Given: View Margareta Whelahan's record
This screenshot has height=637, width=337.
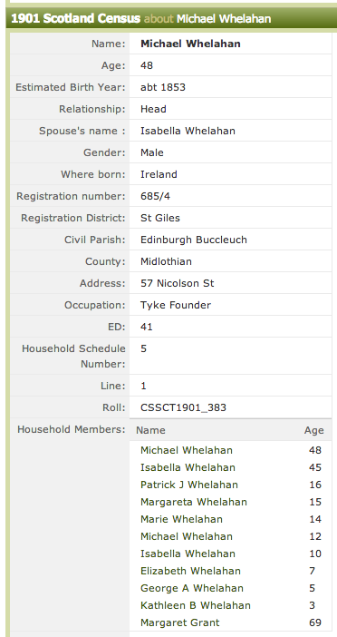Looking at the screenshot, I should 194,502.
